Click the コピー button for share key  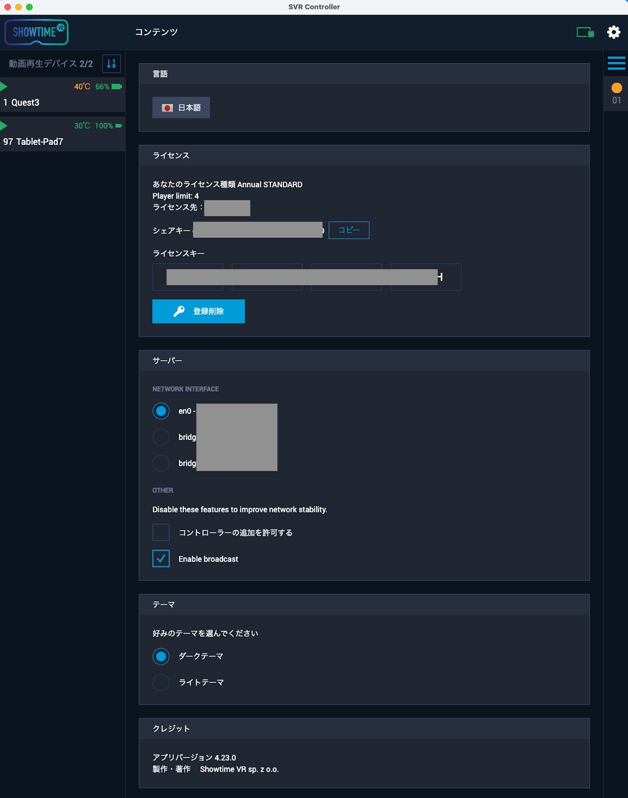[349, 230]
